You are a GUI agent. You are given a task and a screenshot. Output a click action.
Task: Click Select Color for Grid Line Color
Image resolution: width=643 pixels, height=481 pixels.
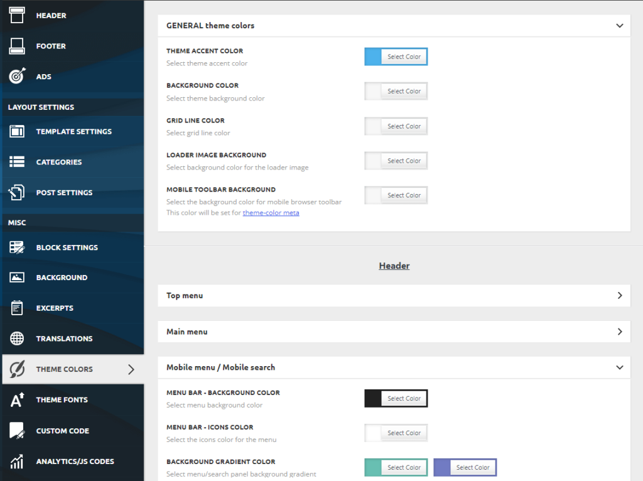(404, 126)
